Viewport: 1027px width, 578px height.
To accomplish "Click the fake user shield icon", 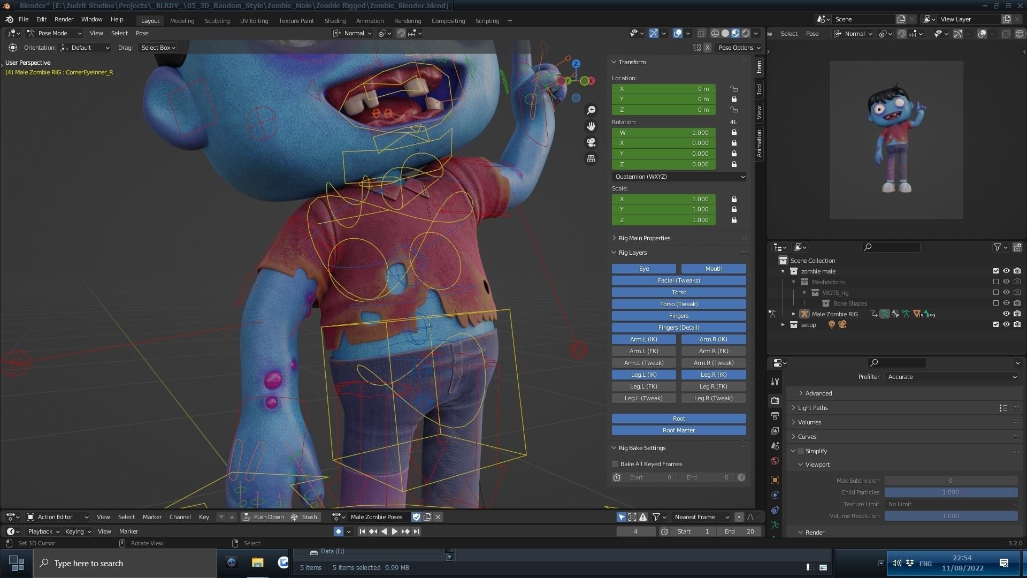I will click(x=416, y=517).
